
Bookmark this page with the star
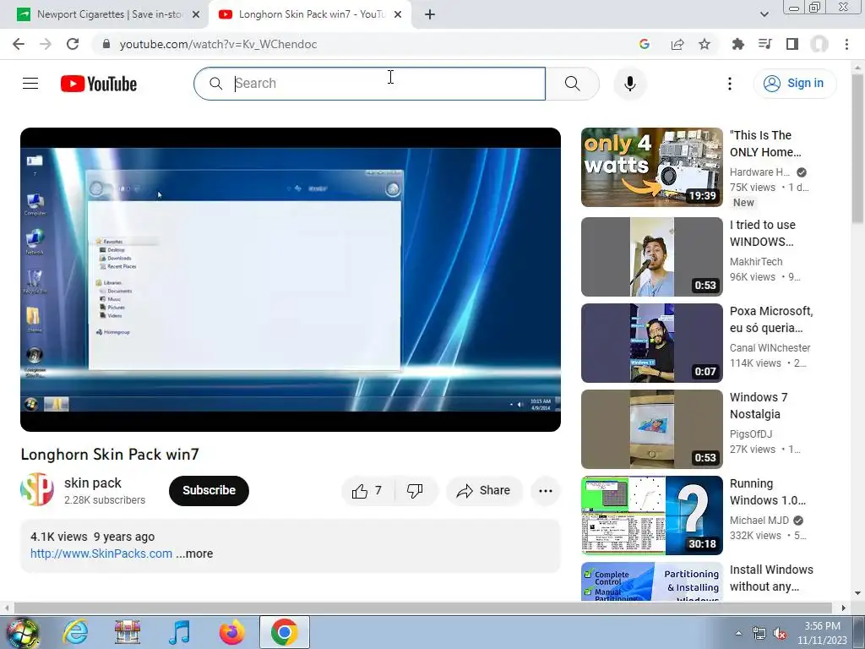(705, 44)
